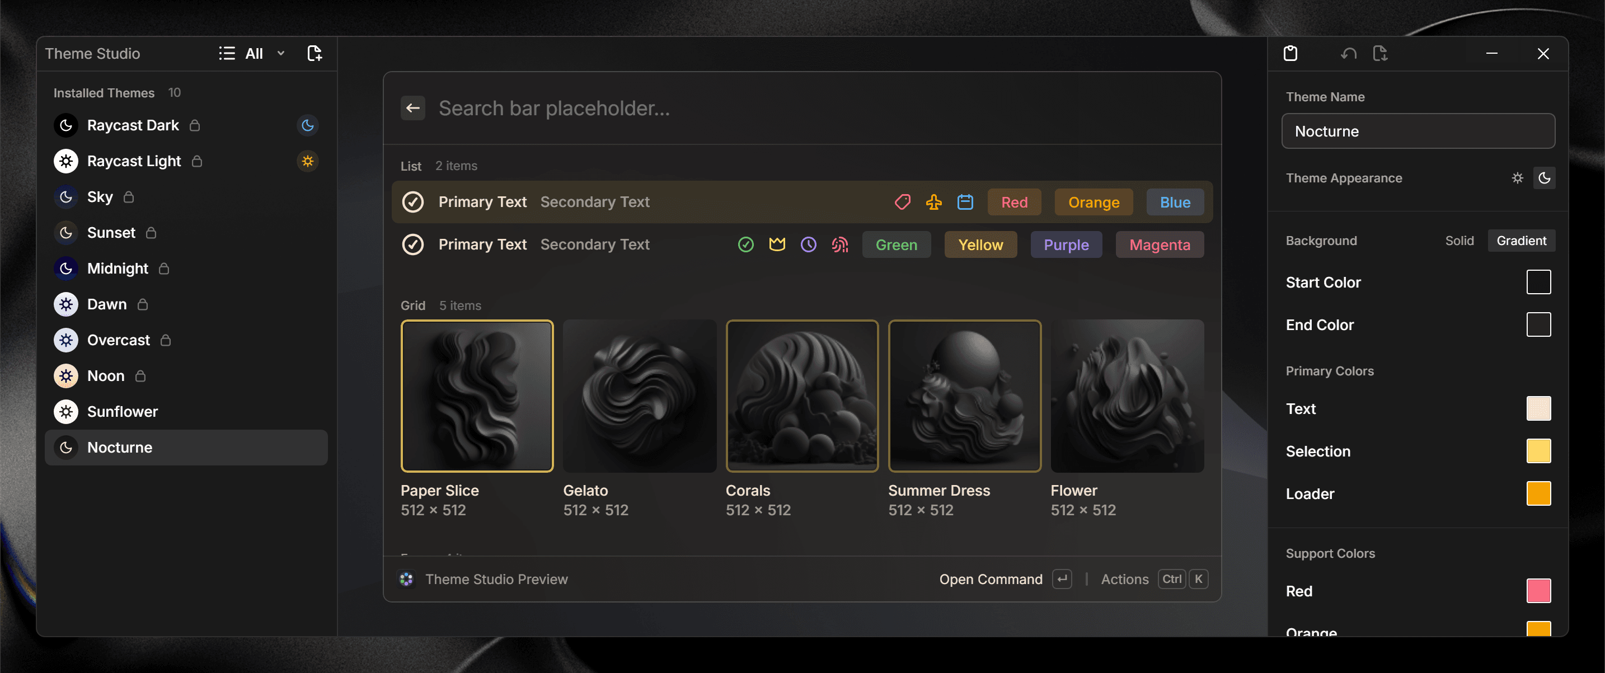
Task: Switch Theme Appearance to light mode
Action: [1517, 178]
